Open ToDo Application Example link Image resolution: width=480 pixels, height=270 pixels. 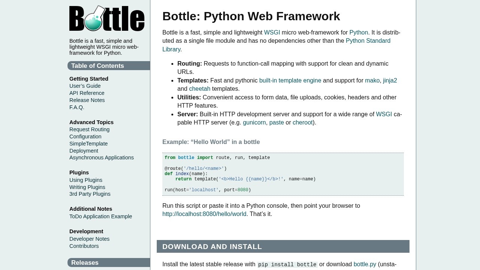tap(100, 216)
